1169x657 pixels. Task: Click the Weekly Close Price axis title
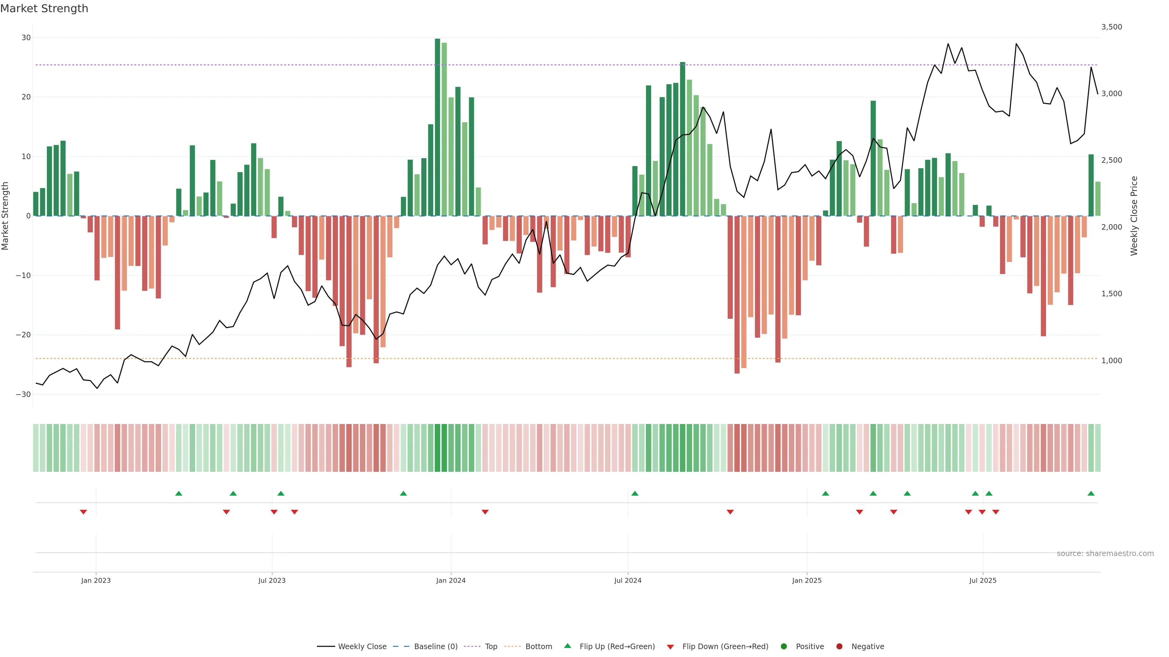click(x=1134, y=216)
